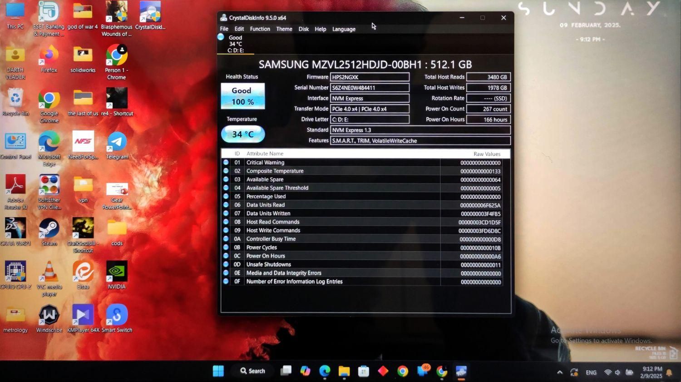The width and height of the screenshot is (681, 382).
Task: Open the god of war 4 folder
Action: point(83,16)
